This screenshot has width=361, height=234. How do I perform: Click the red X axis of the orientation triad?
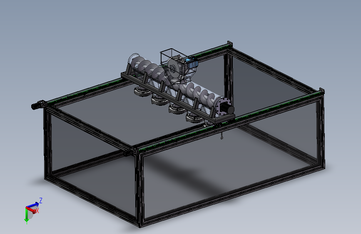tap(31, 210)
